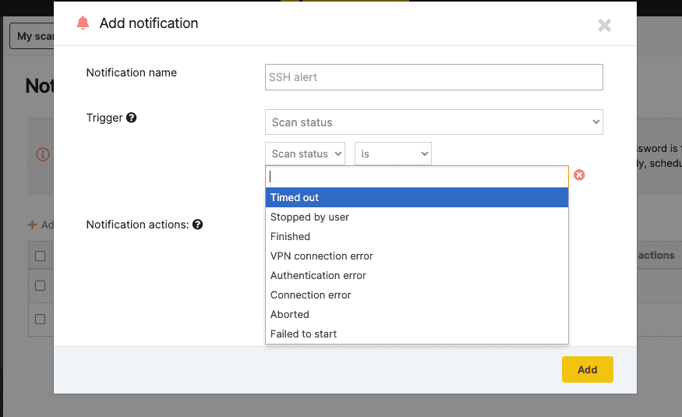682x417 pixels.
Task: Click the red remove condition icon
Action: point(579,175)
